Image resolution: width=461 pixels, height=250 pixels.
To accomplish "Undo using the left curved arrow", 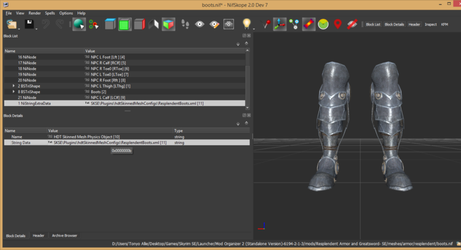I will click(x=45, y=24).
